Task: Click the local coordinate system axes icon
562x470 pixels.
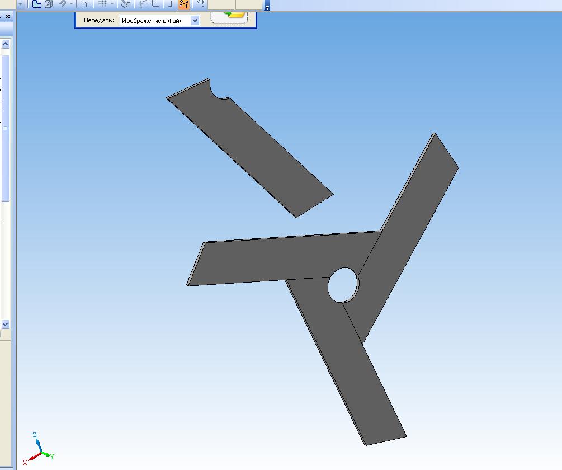Action: pos(154,4)
